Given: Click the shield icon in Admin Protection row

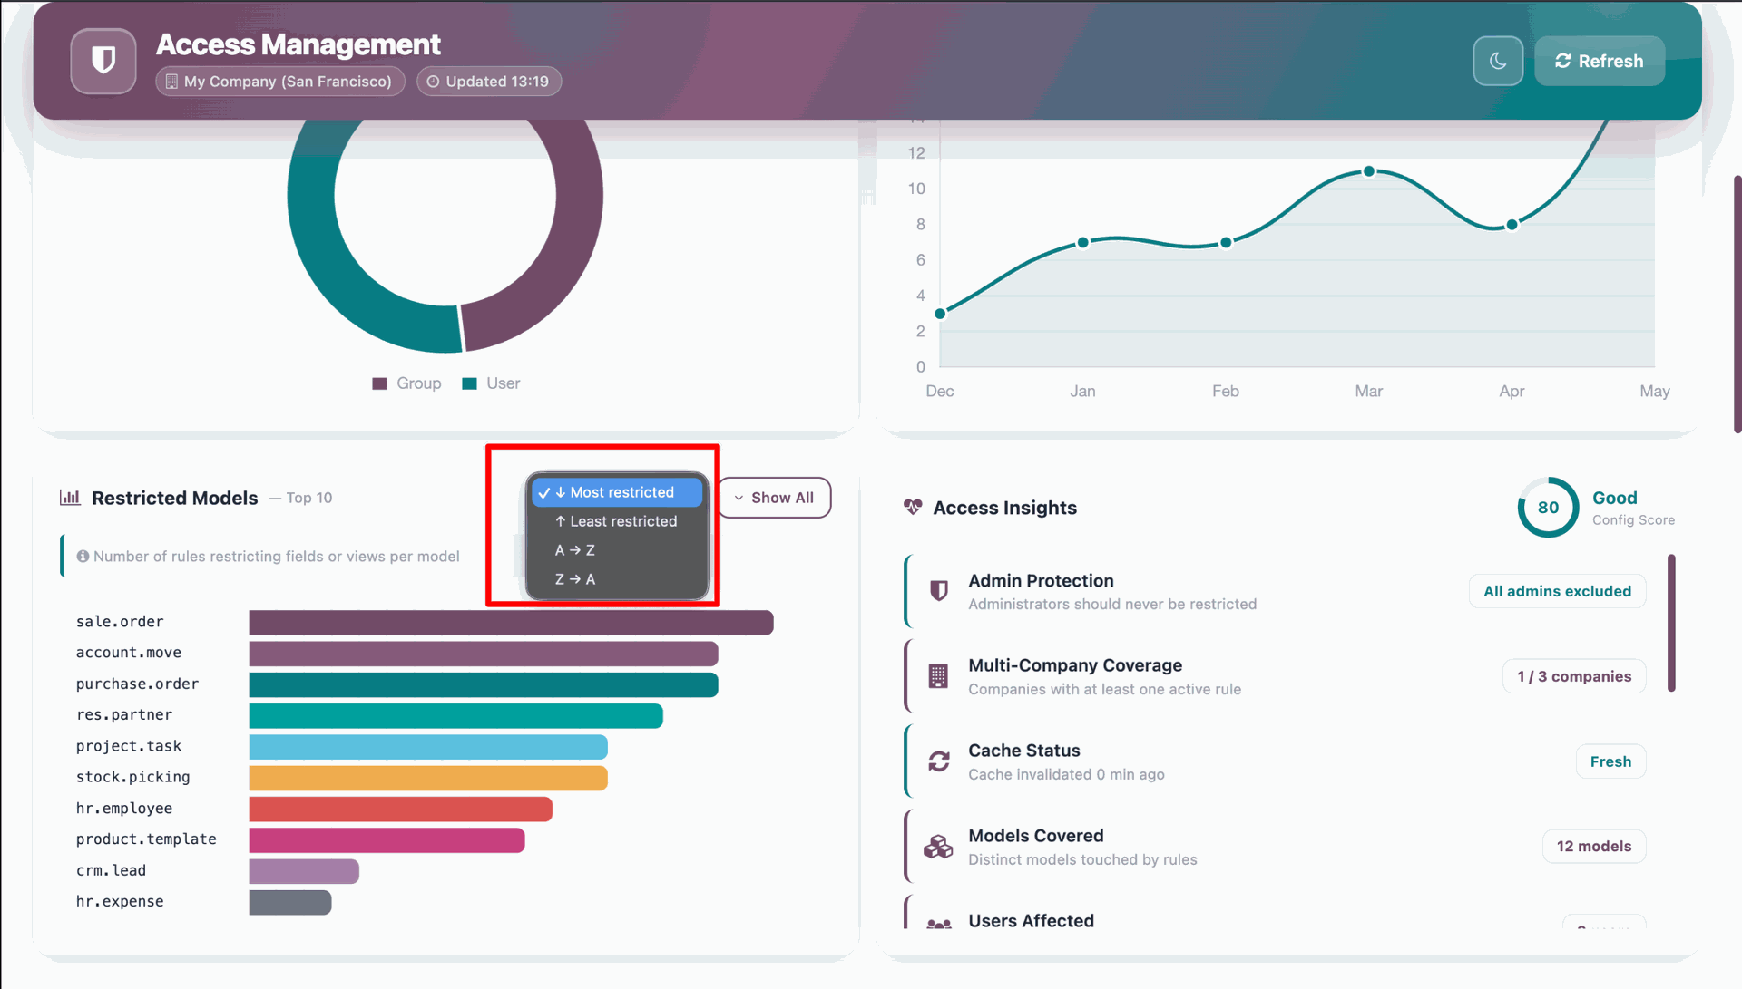Looking at the screenshot, I should [939, 591].
